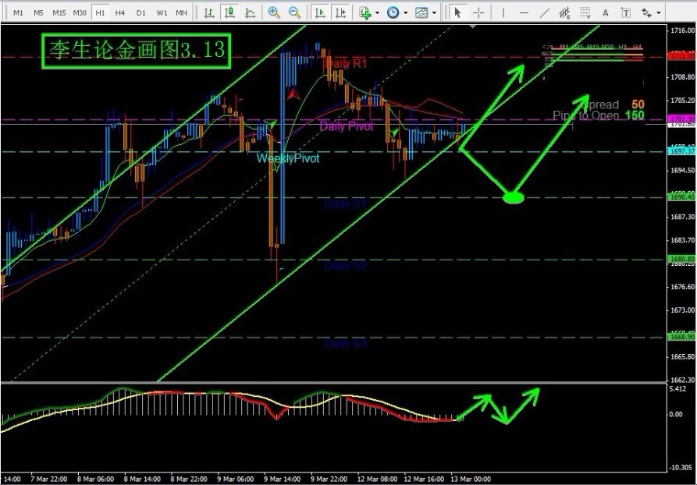697x485 pixels.
Task: Click the MN monthly timeframe button
Action: (x=181, y=12)
